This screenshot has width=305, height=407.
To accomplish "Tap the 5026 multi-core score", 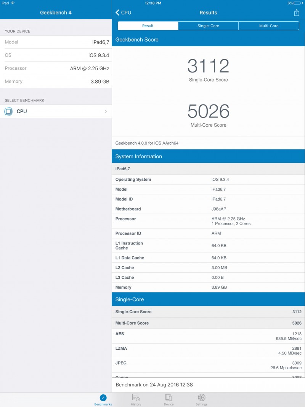I will pyautogui.click(x=208, y=111).
